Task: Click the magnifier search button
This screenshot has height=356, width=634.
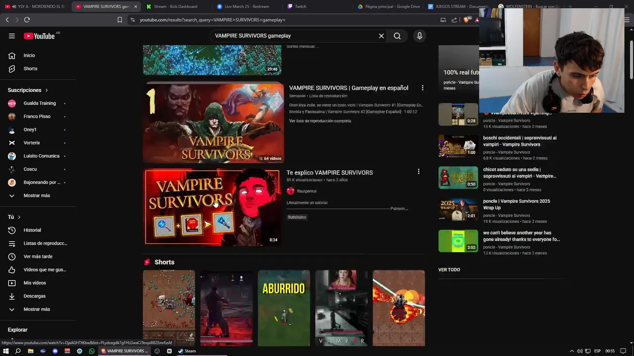Action: coord(397,36)
